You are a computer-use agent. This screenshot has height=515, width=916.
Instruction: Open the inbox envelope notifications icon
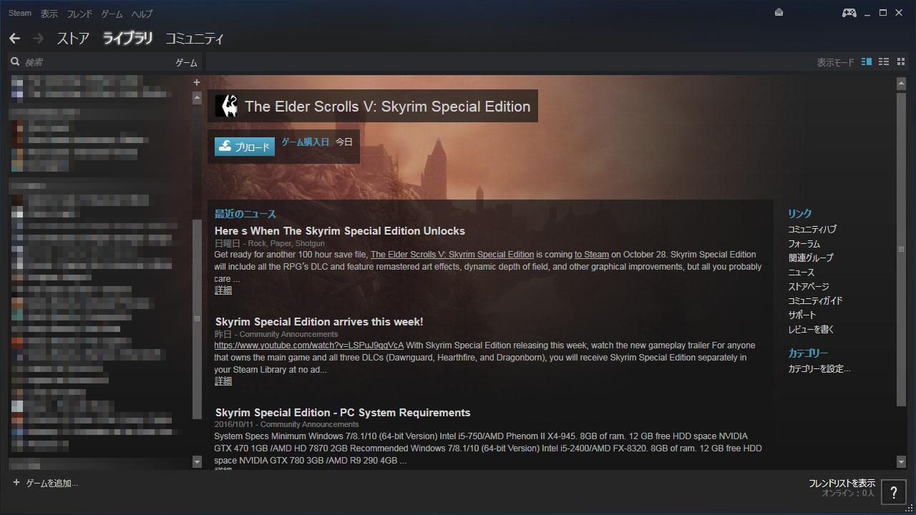coord(779,13)
